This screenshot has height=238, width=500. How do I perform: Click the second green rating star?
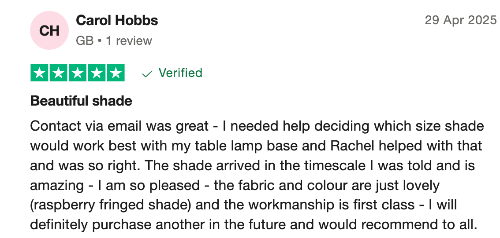pyautogui.click(x=58, y=73)
